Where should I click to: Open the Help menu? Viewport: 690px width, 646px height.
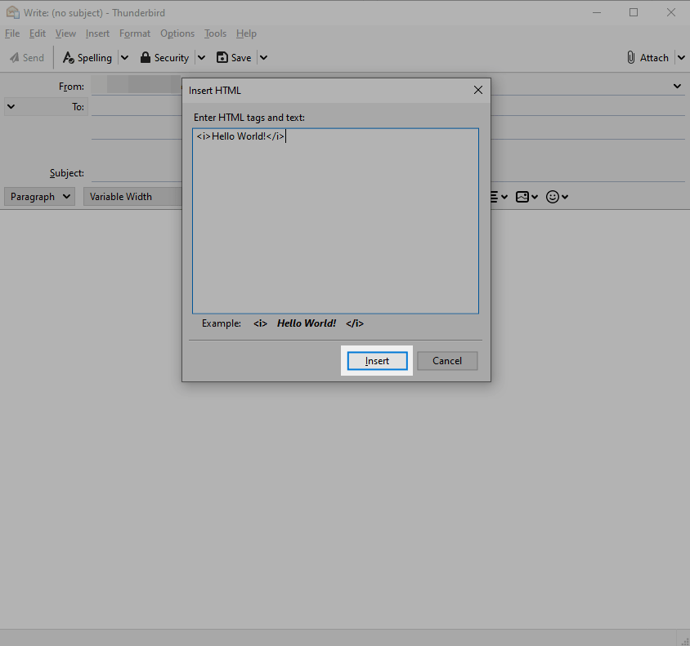pyautogui.click(x=246, y=33)
